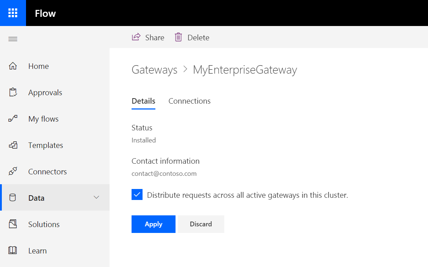
Task: Select the Approvals icon
Action: pyautogui.click(x=13, y=92)
